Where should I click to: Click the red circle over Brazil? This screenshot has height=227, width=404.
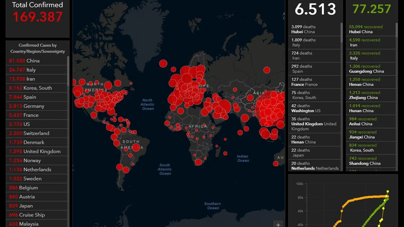pos(136,147)
